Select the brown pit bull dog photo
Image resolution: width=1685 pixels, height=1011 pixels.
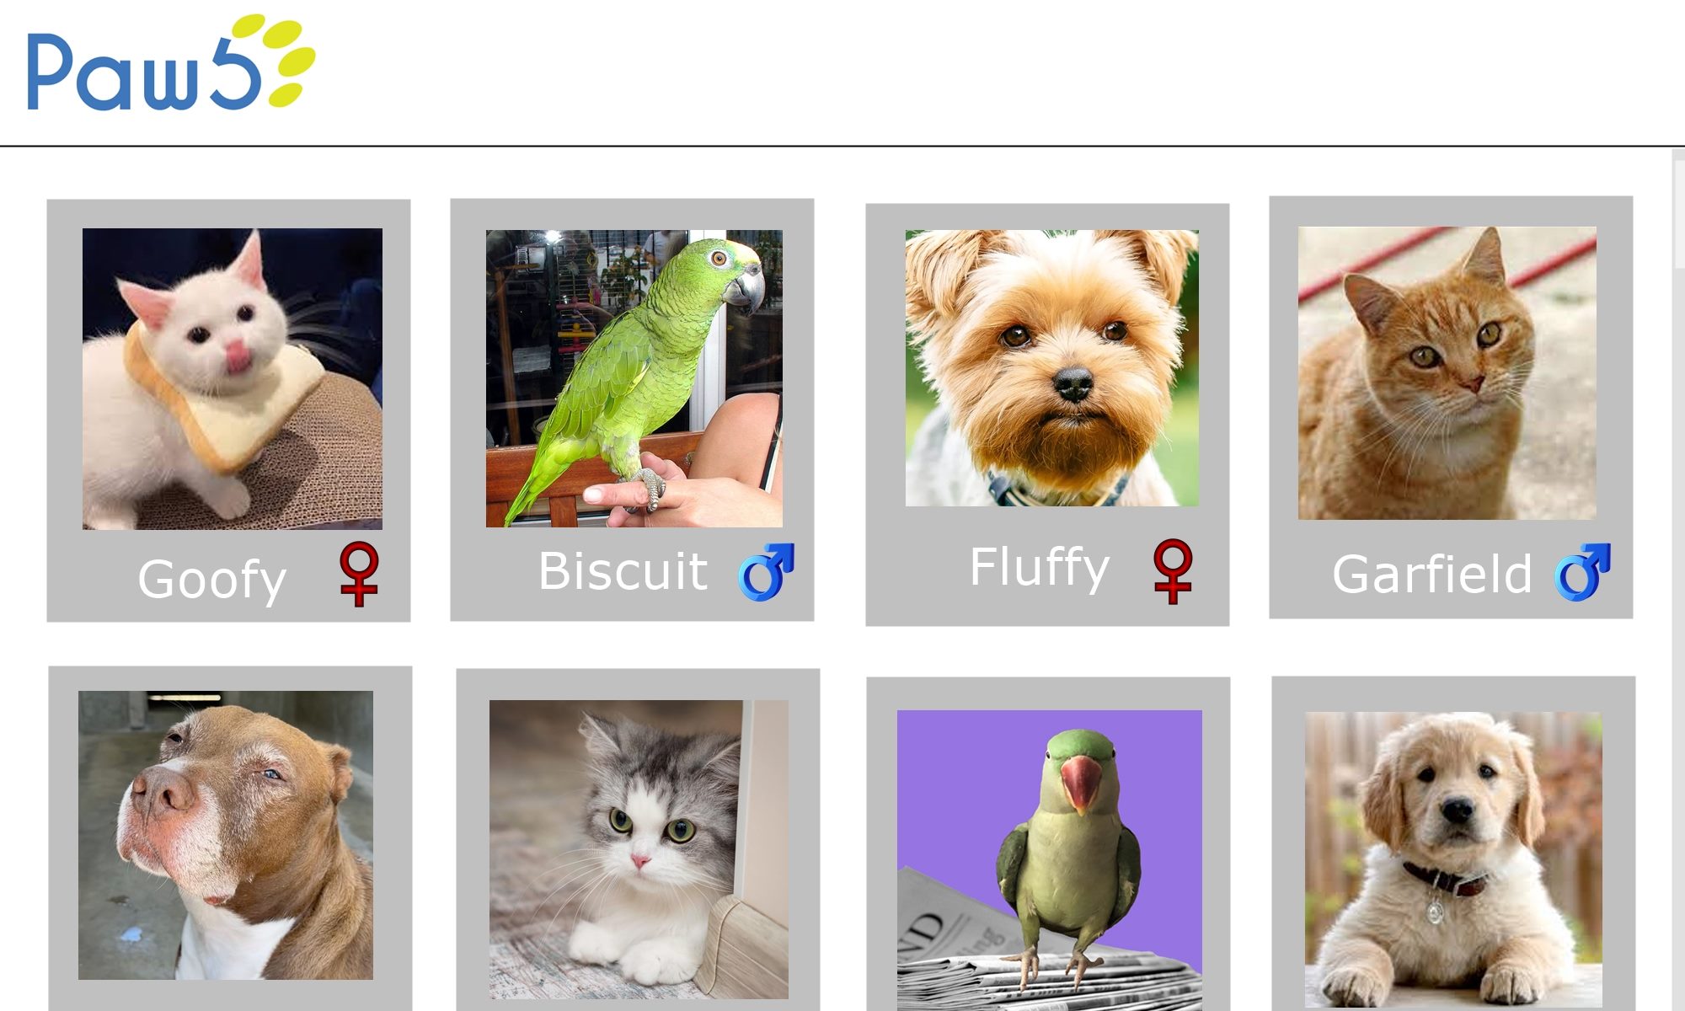coord(226,835)
